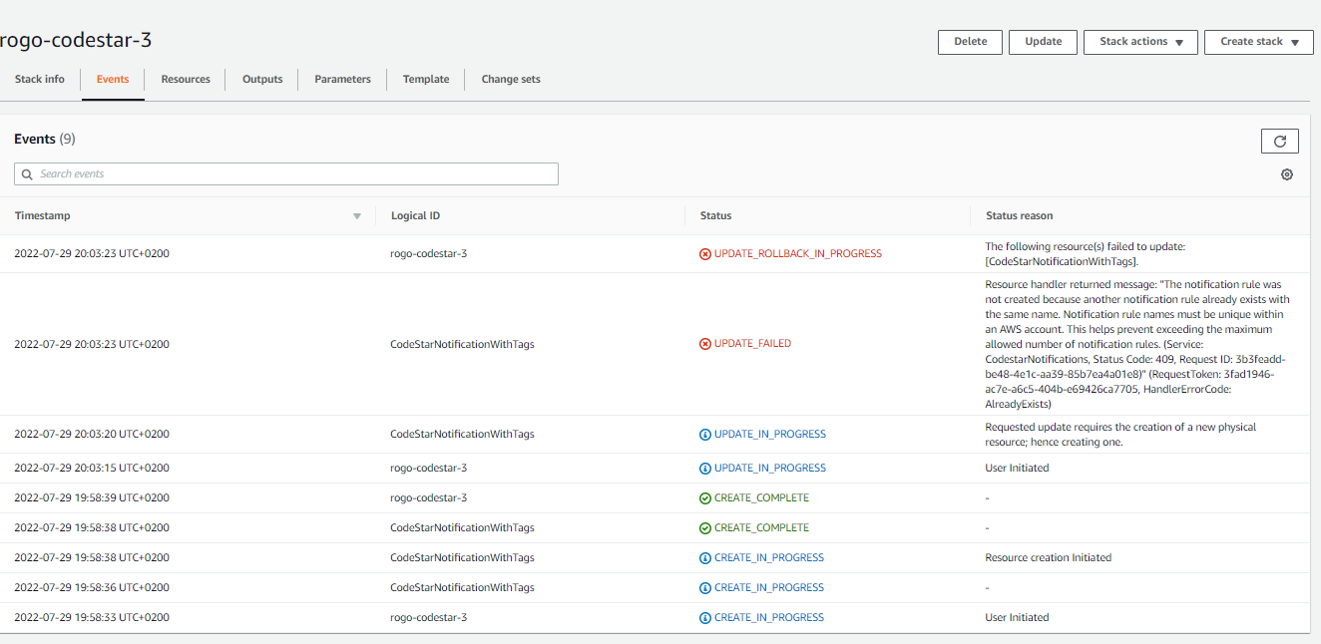The image size is (1321, 644).
Task: Click the UPDATE_FAILED red status icon
Action: [x=705, y=343]
